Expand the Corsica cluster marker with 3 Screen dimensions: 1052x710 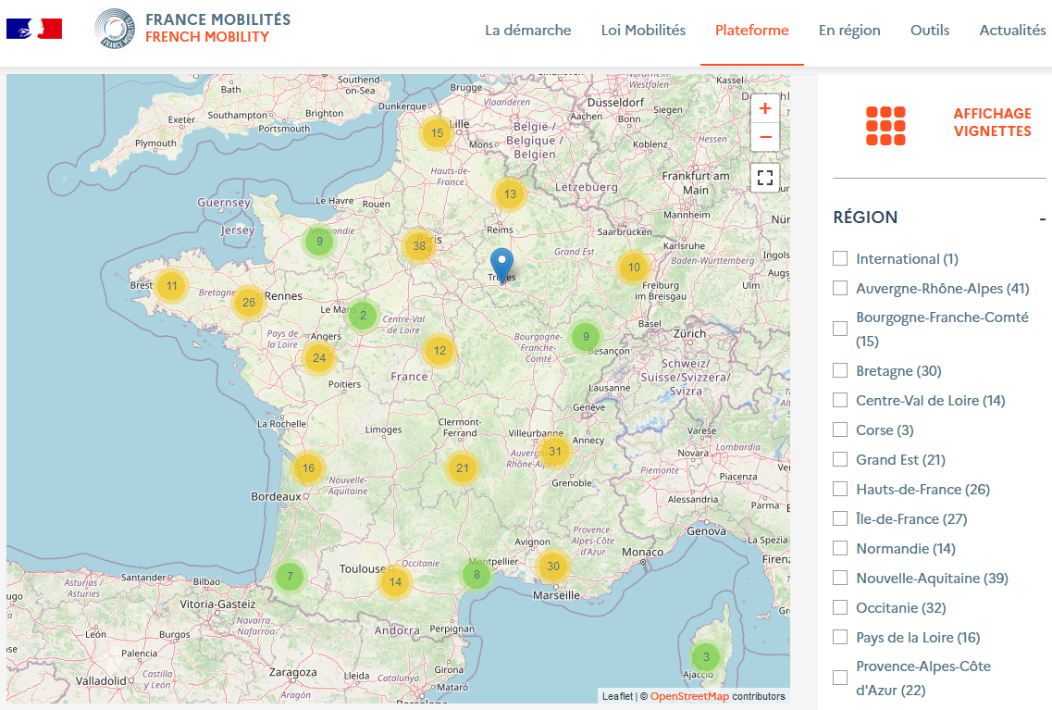(x=706, y=658)
